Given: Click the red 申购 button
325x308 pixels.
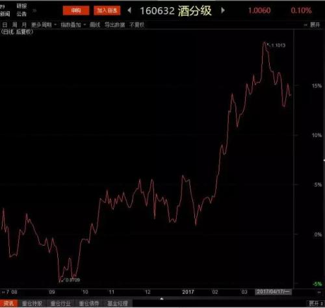Looking at the screenshot, I should click(76, 10).
